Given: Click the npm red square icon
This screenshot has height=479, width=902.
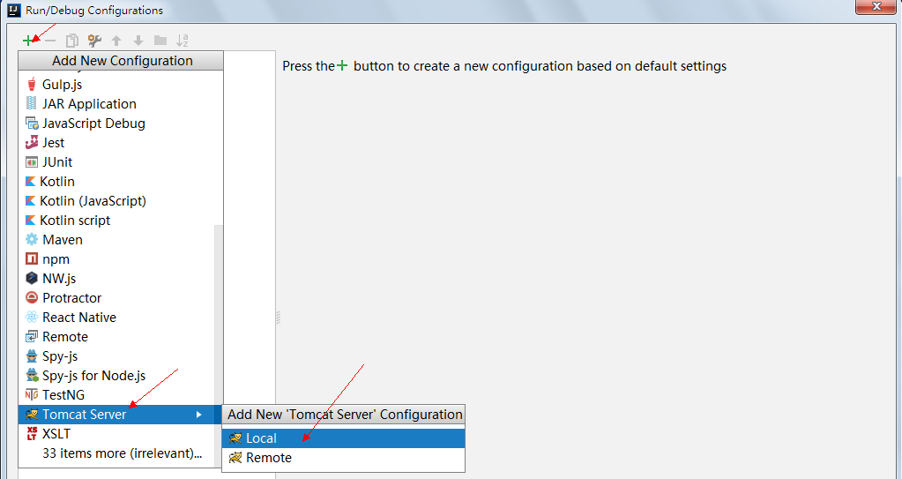Looking at the screenshot, I should [32, 259].
